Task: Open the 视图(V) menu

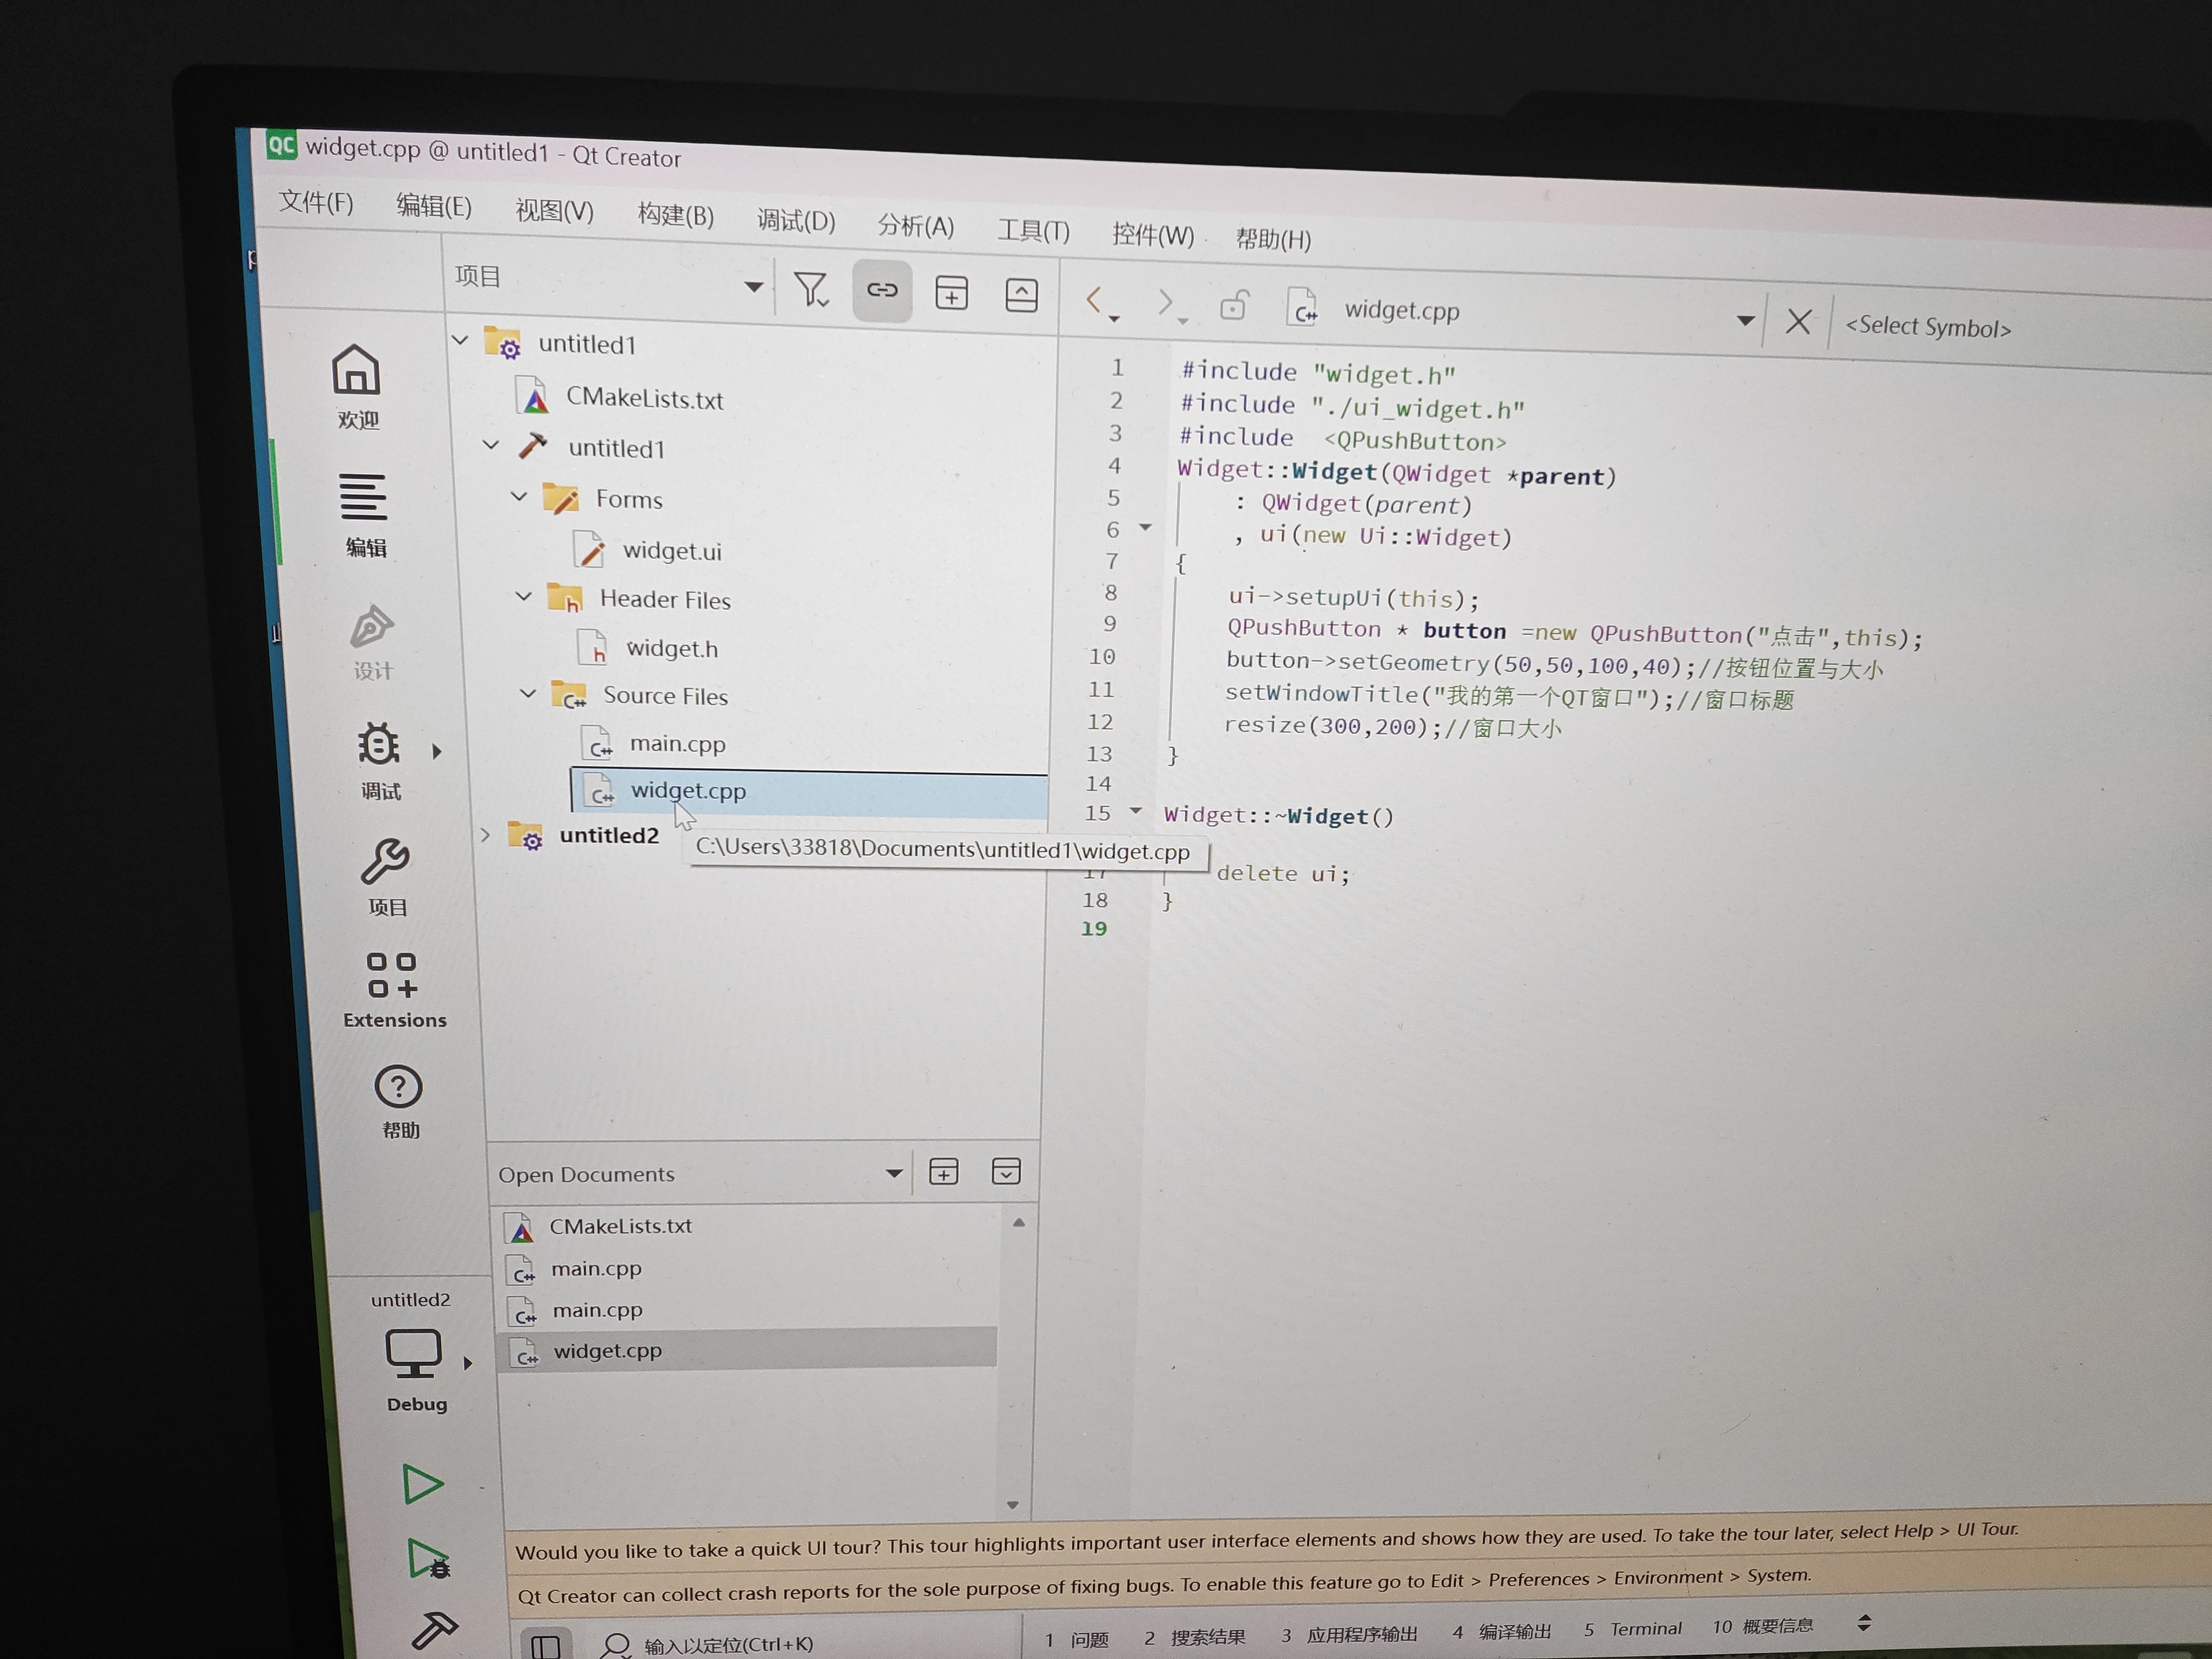Action: (x=554, y=211)
